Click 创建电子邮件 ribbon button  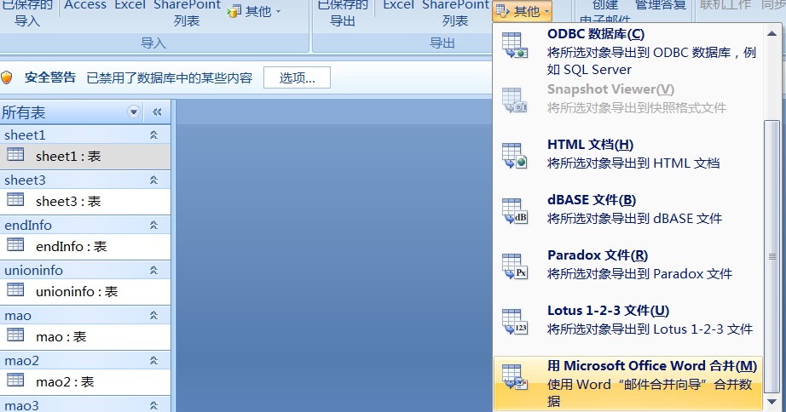coord(605,13)
